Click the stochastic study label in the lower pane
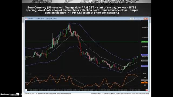This screenshot has height=97, width=173. [29, 74]
